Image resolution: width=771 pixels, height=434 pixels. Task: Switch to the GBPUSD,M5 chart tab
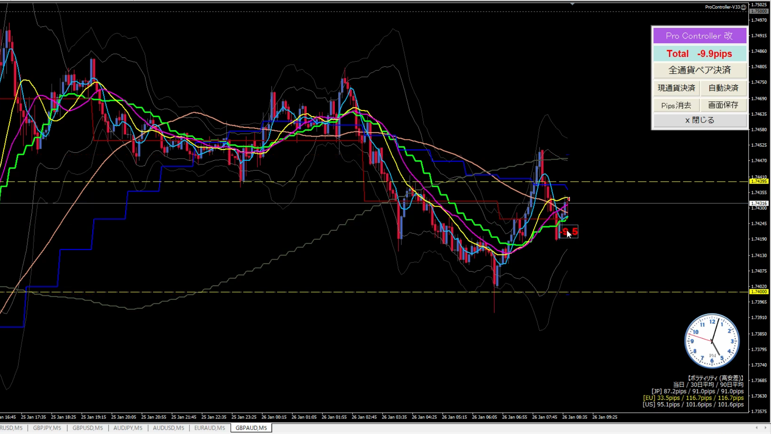coord(88,428)
